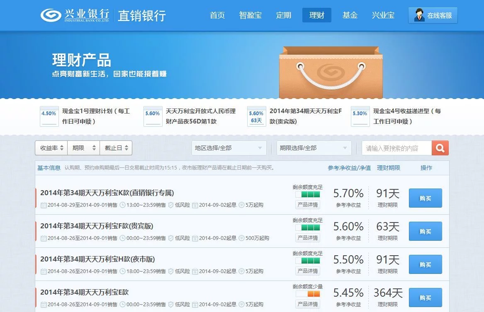Click green quota bar for K款 product
This screenshot has width=484, height=312.
[x=307, y=195]
